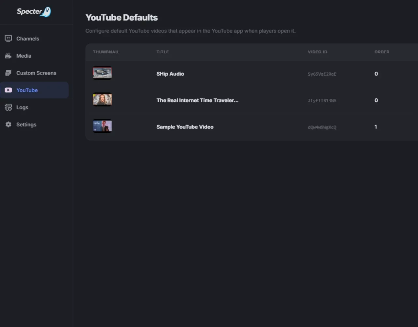Click the ORDER column header

tap(382, 52)
